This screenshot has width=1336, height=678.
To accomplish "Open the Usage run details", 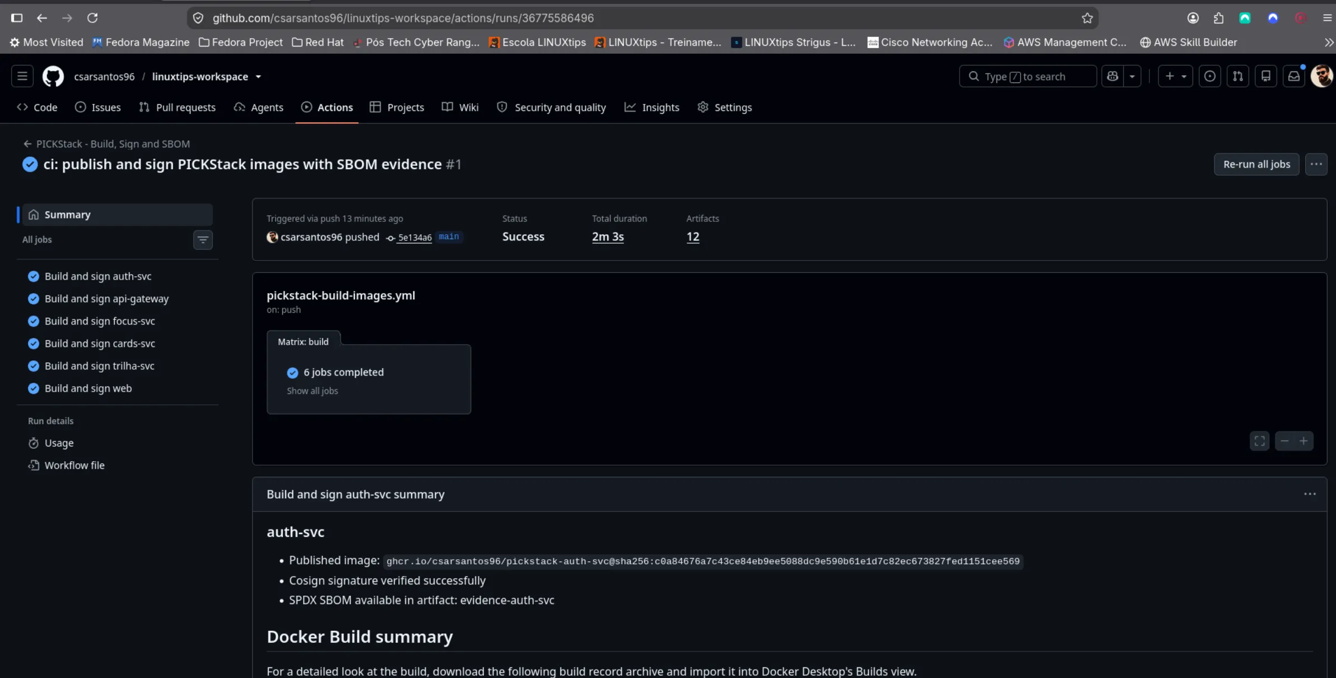I will pyautogui.click(x=59, y=443).
